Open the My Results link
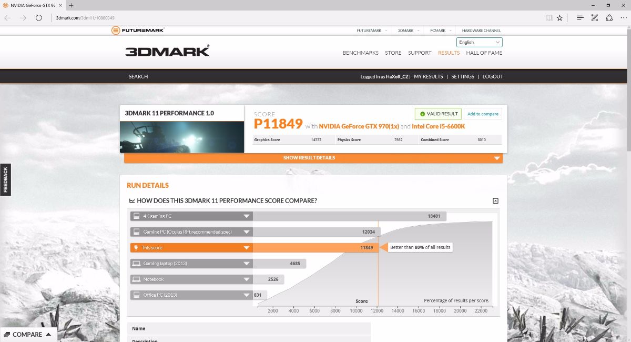 428,77
